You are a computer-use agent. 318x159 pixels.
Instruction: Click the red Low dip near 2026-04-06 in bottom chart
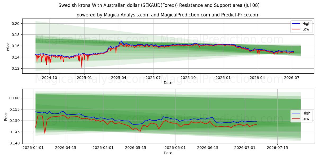coord(45,133)
